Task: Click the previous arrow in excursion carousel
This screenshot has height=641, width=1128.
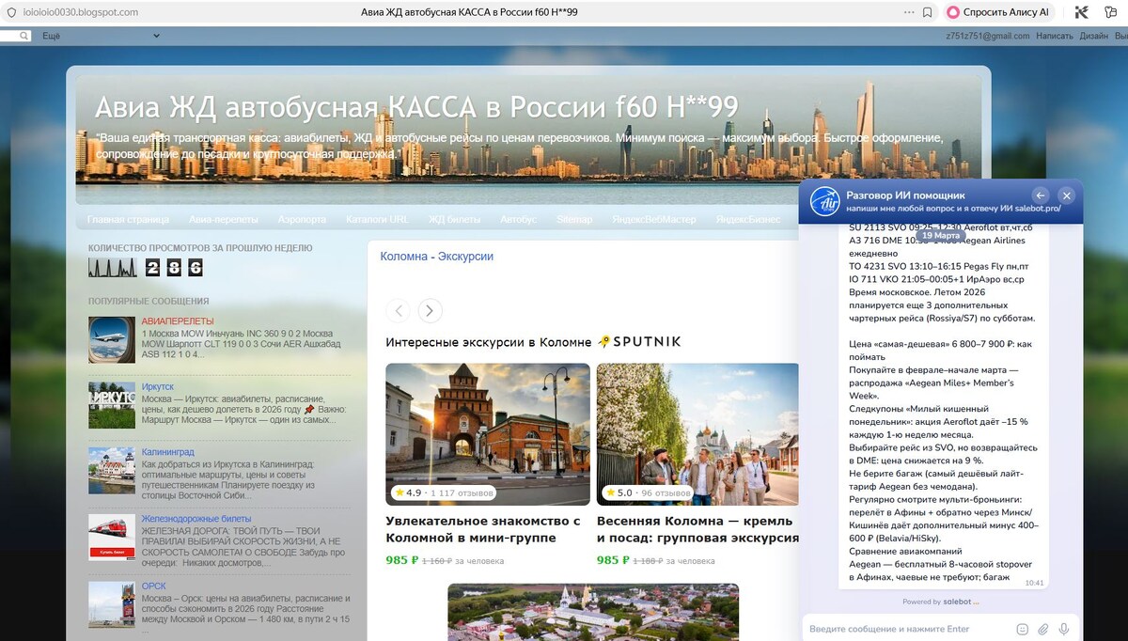Action: pos(399,310)
